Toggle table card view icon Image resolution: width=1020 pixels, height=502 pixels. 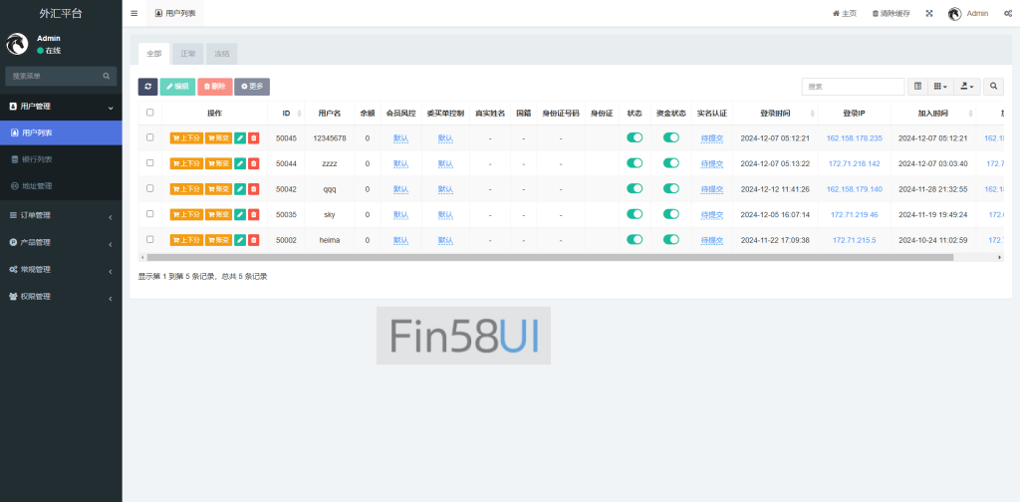917,87
